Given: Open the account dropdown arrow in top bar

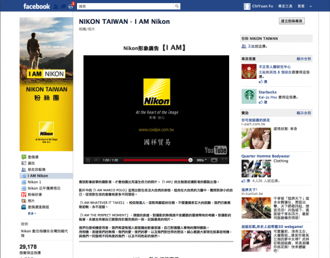Looking at the screenshot, I should click(310, 7).
